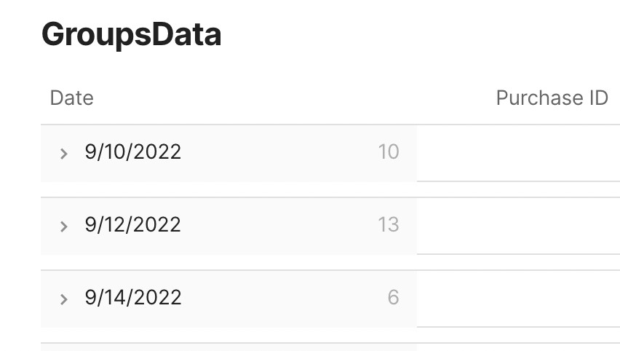Select the 9/12/2022 date label
Viewport: 620px width, 351px height.
click(x=133, y=225)
